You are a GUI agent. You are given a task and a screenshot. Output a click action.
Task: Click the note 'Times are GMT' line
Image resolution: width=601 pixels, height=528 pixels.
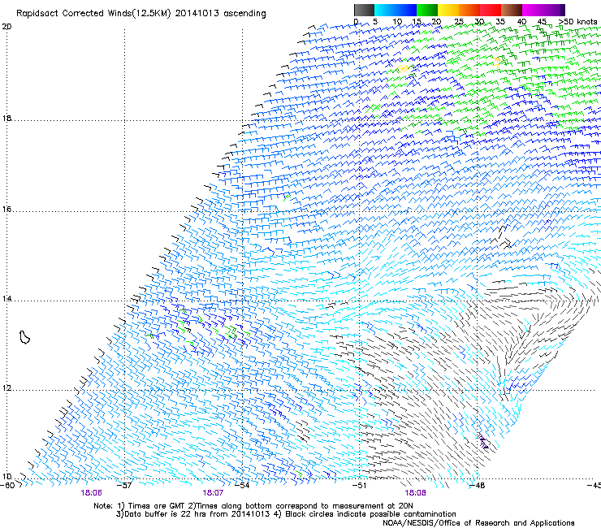click(253, 506)
